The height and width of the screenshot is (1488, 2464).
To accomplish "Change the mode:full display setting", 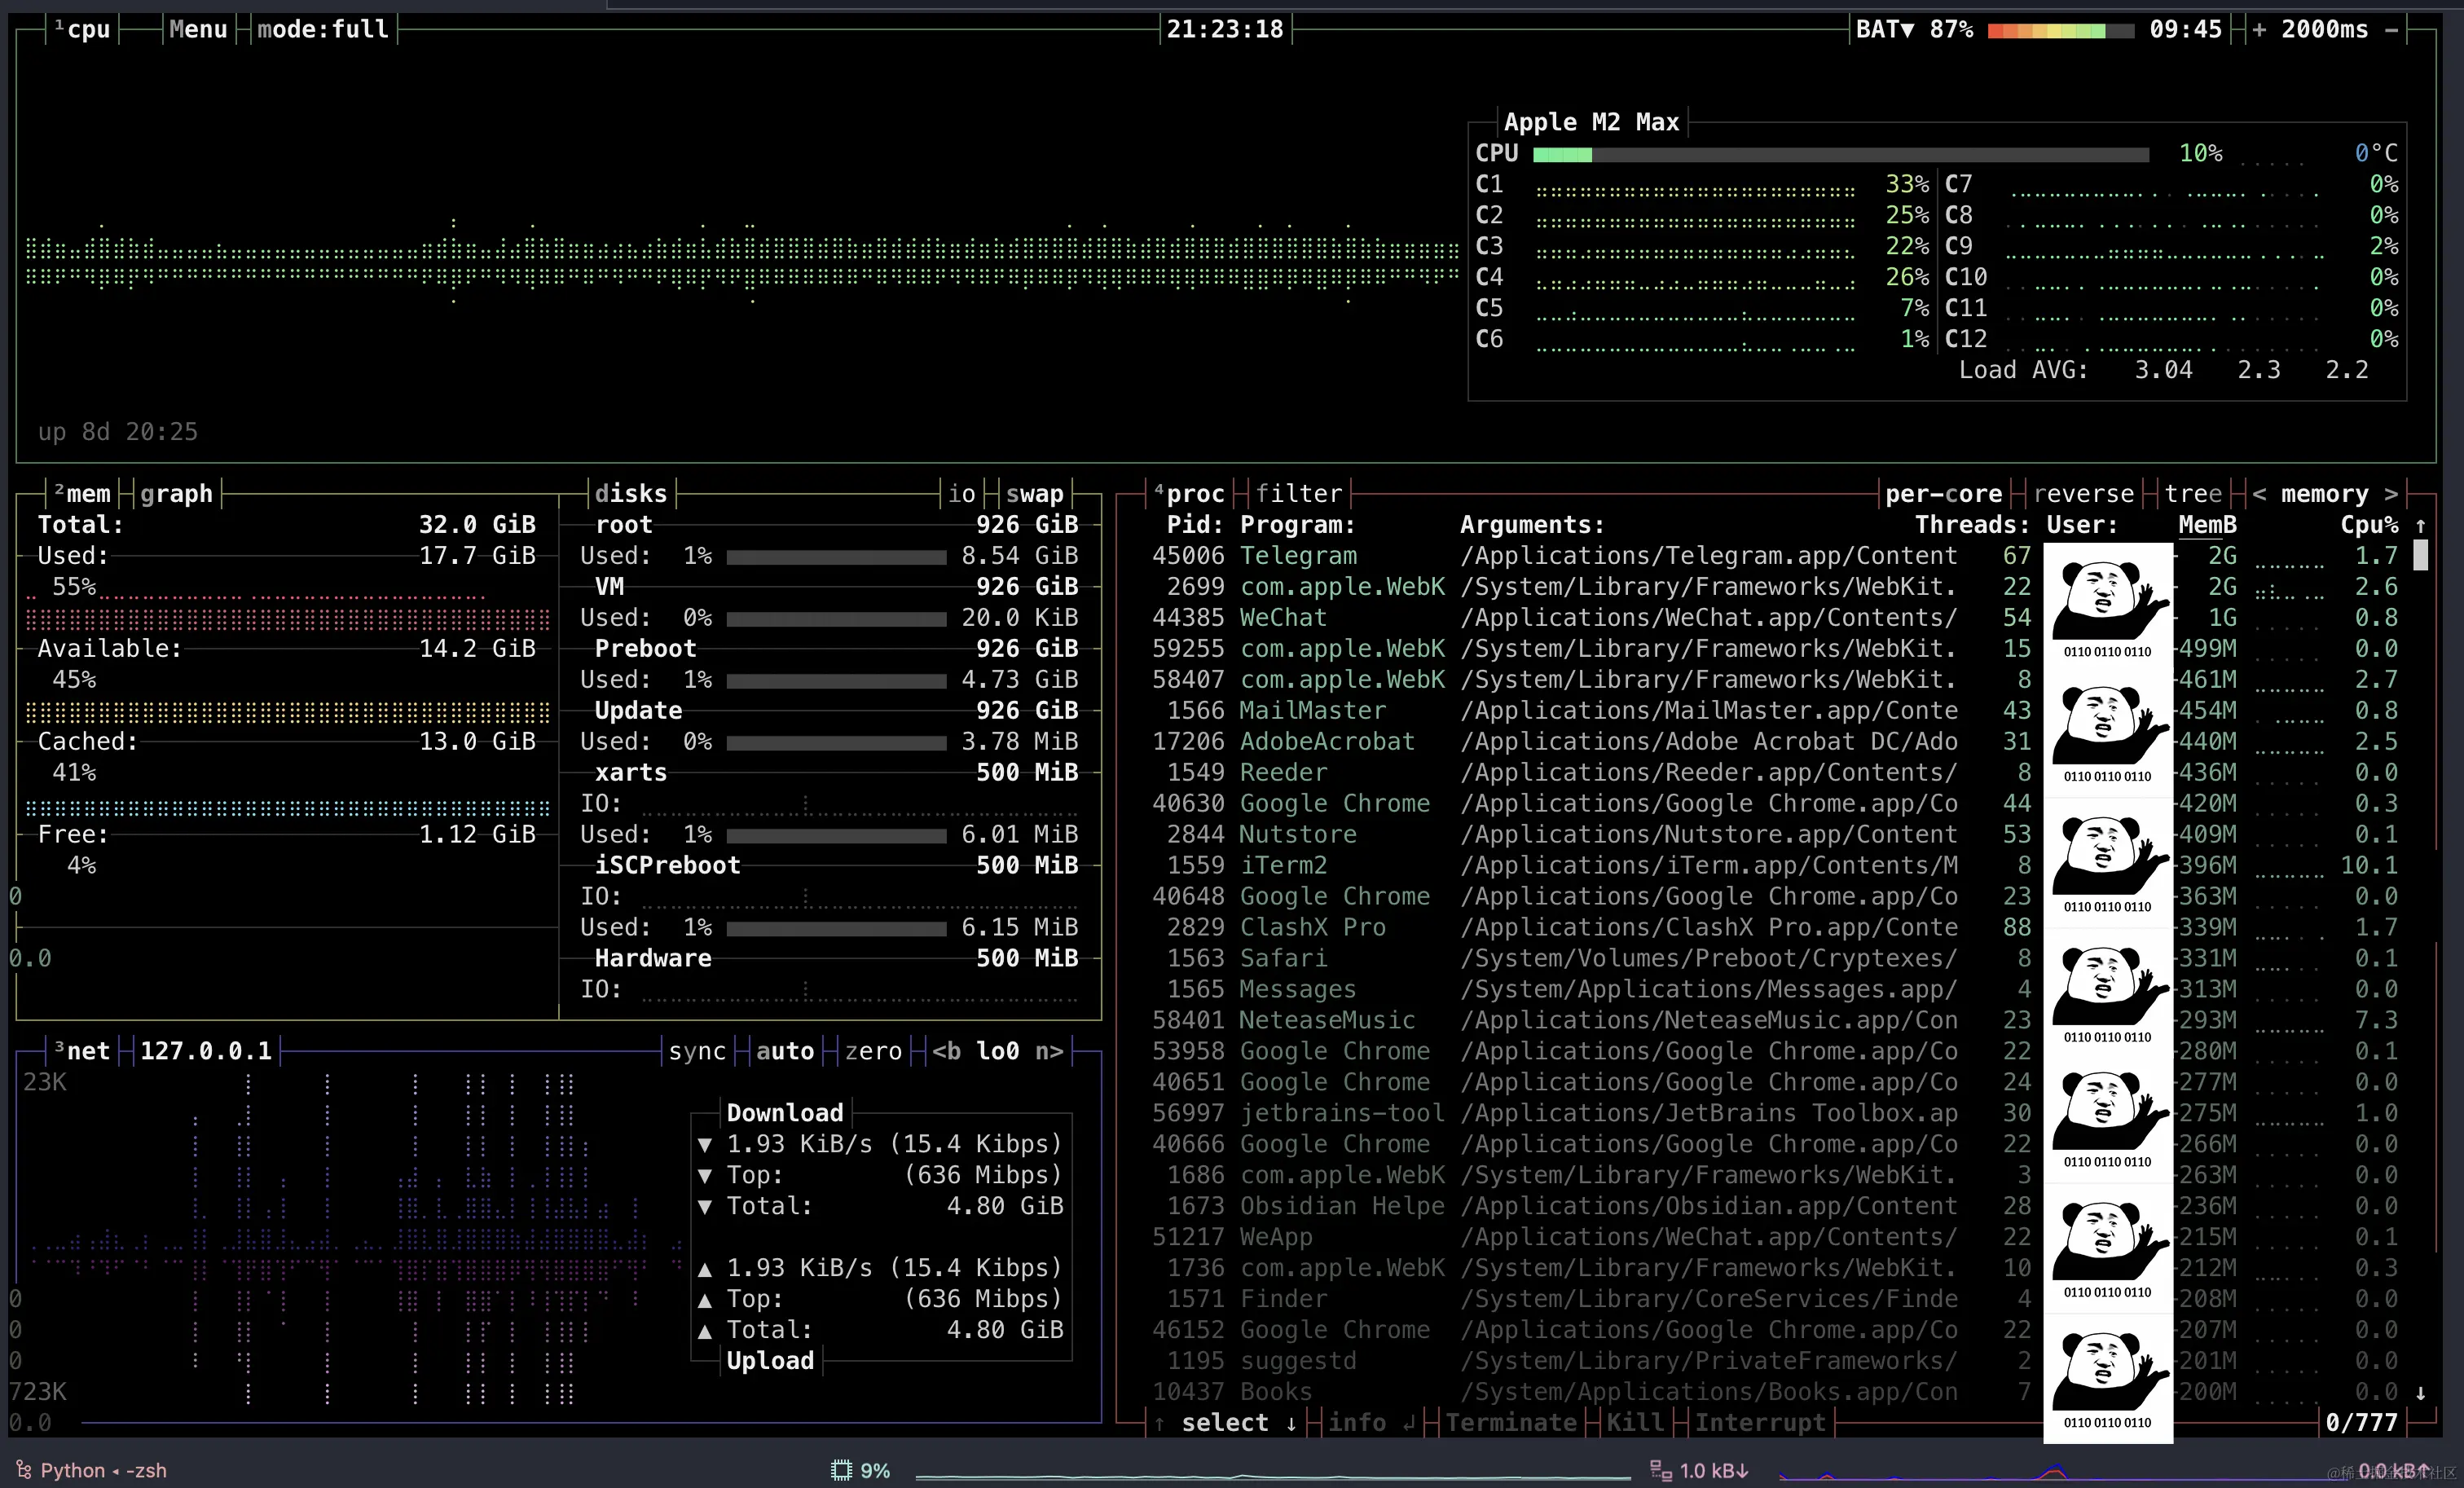I will click(x=322, y=29).
